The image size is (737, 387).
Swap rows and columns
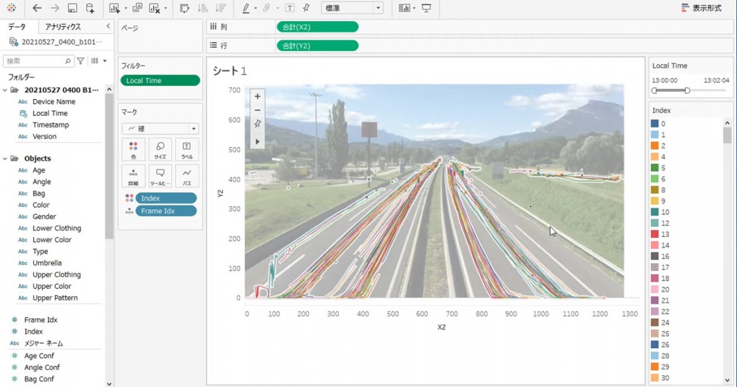185,8
